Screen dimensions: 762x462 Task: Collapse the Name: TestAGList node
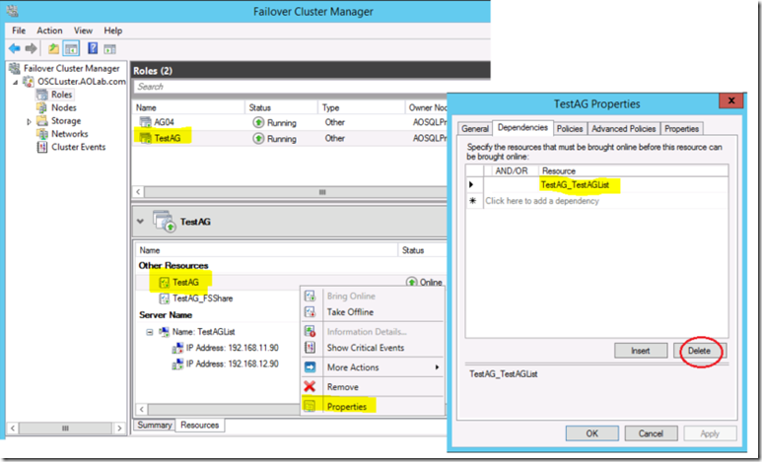click(x=150, y=332)
